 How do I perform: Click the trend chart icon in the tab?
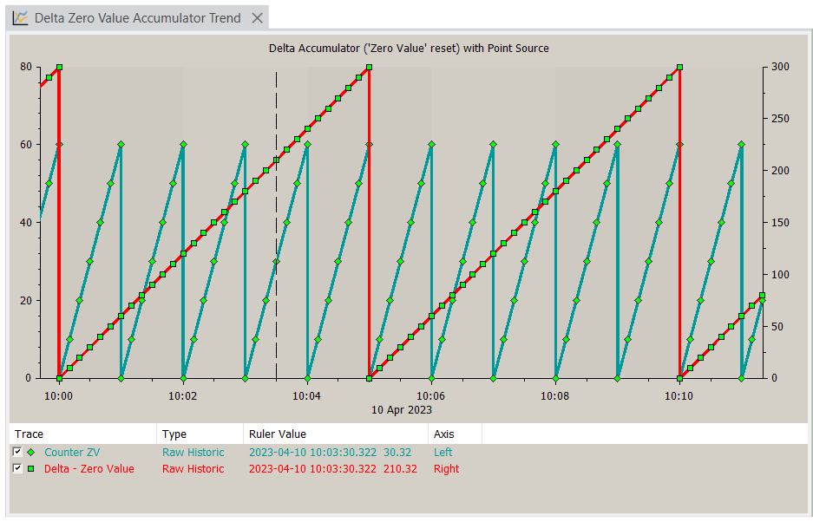coord(20,18)
